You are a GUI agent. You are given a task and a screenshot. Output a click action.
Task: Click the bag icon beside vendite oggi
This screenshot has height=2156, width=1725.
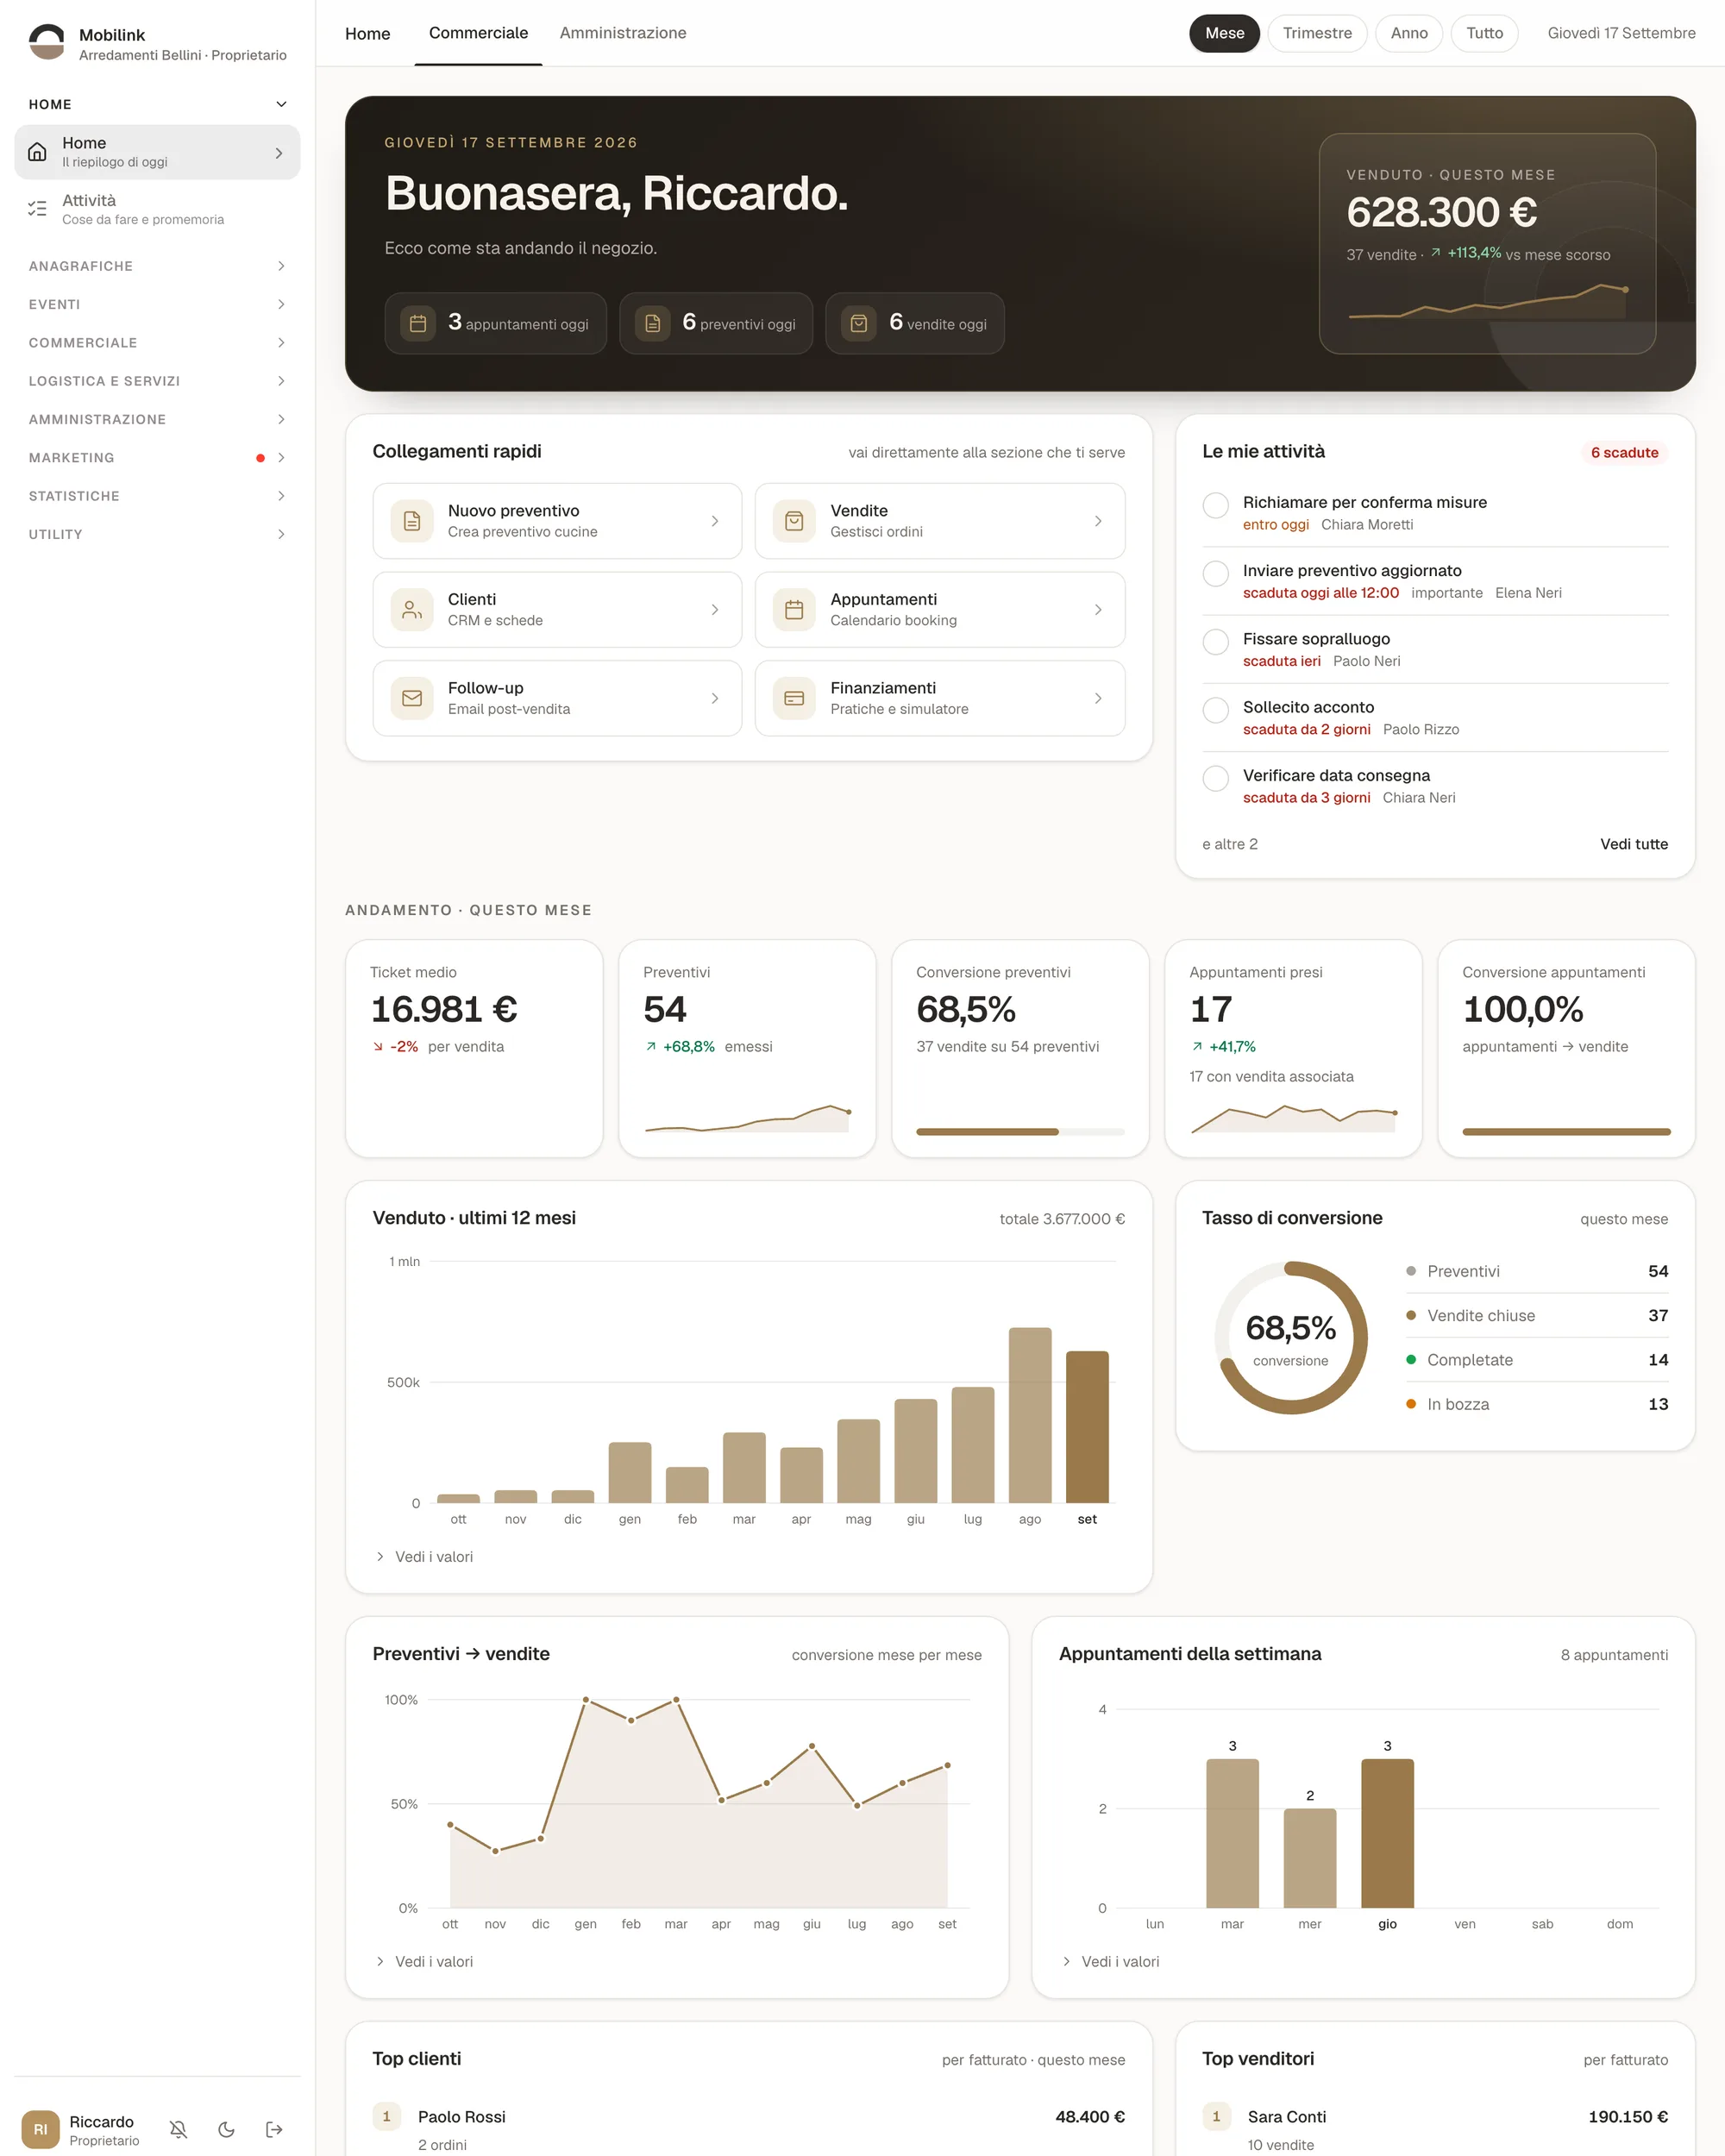pos(858,323)
